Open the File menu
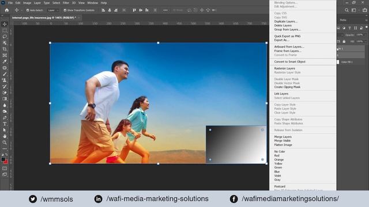This screenshot has height=207, width=369. (x=10, y=3)
